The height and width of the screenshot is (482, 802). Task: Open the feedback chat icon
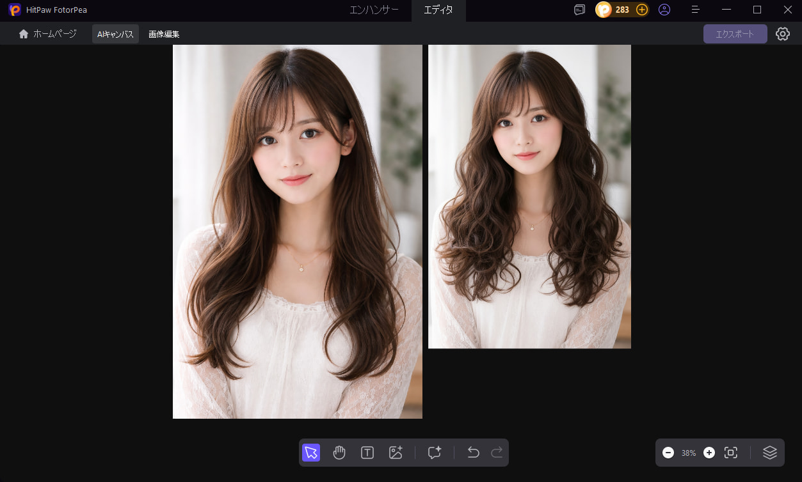[x=579, y=10]
